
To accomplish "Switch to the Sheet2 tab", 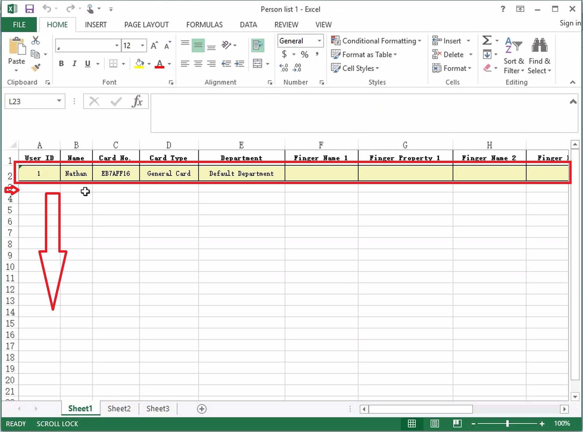I will [119, 408].
